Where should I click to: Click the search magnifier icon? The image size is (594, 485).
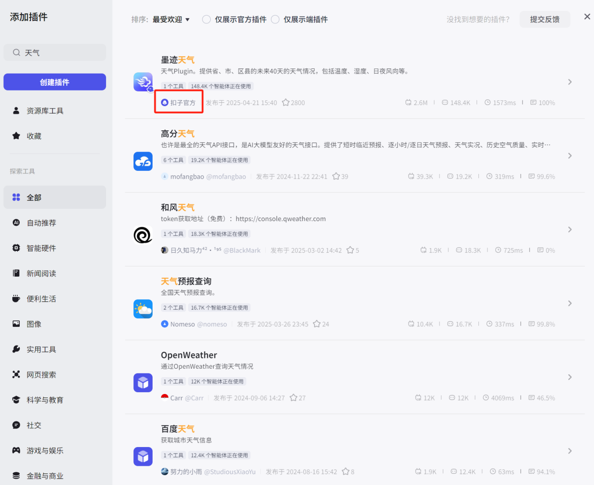pyautogui.click(x=16, y=53)
